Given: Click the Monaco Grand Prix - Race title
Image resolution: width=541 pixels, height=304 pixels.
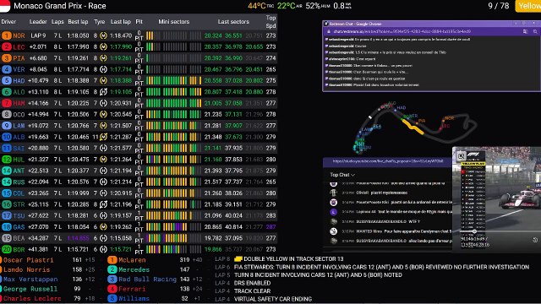Looking at the screenshot, I should point(60,6).
